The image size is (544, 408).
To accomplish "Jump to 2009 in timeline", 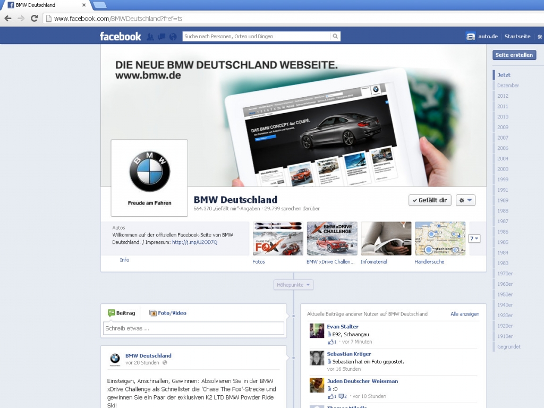I will [503, 127].
